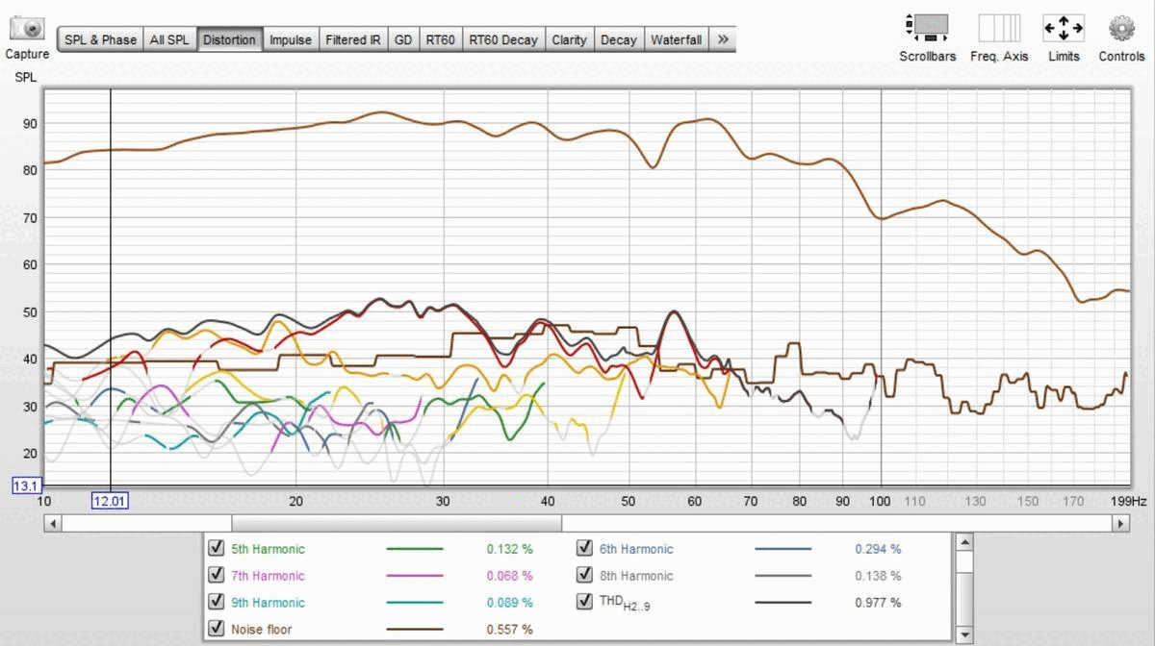Screen dimensions: 1155x646
Task: Click the 5th Harmonic legend label
Action: coord(268,549)
